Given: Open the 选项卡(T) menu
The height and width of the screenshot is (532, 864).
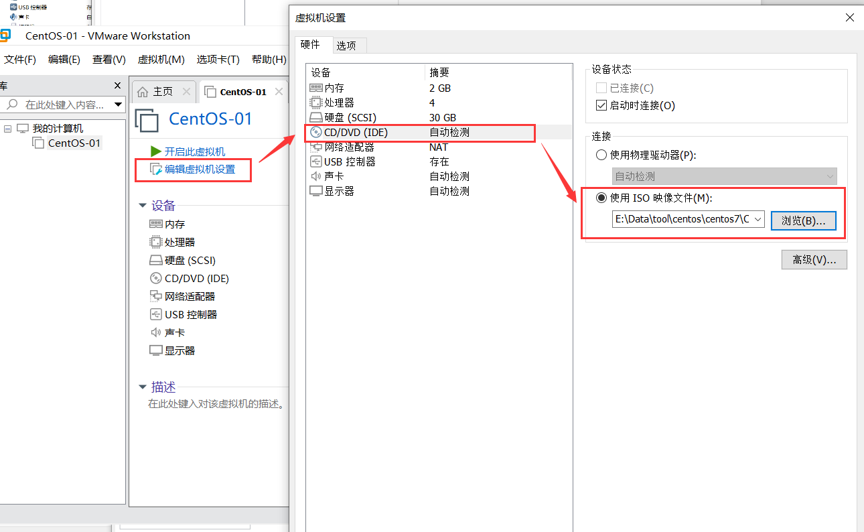Looking at the screenshot, I should (x=218, y=60).
